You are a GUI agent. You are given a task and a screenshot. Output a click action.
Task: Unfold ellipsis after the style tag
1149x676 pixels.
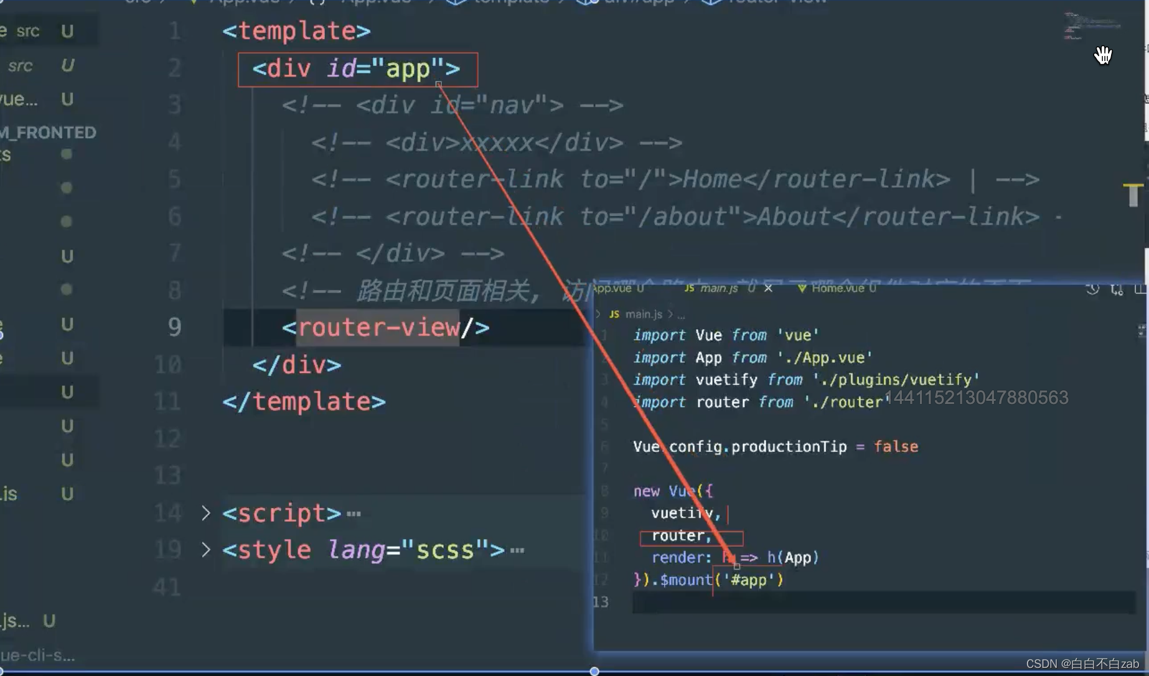pyautogui.click(x=517, y=551)
